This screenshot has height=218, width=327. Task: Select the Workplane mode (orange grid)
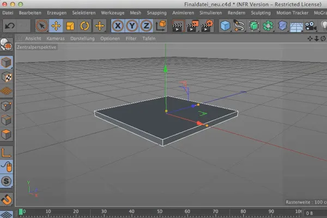pyautogui.click(x=6, y=91)
